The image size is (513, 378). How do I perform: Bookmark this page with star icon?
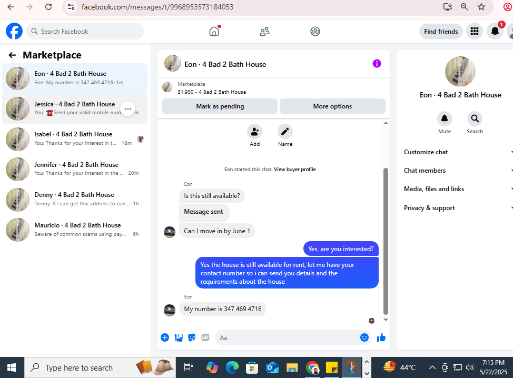(x=481, y=7)
